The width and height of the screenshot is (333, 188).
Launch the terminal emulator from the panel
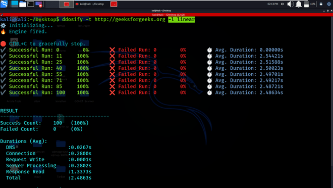click(31, 4)
